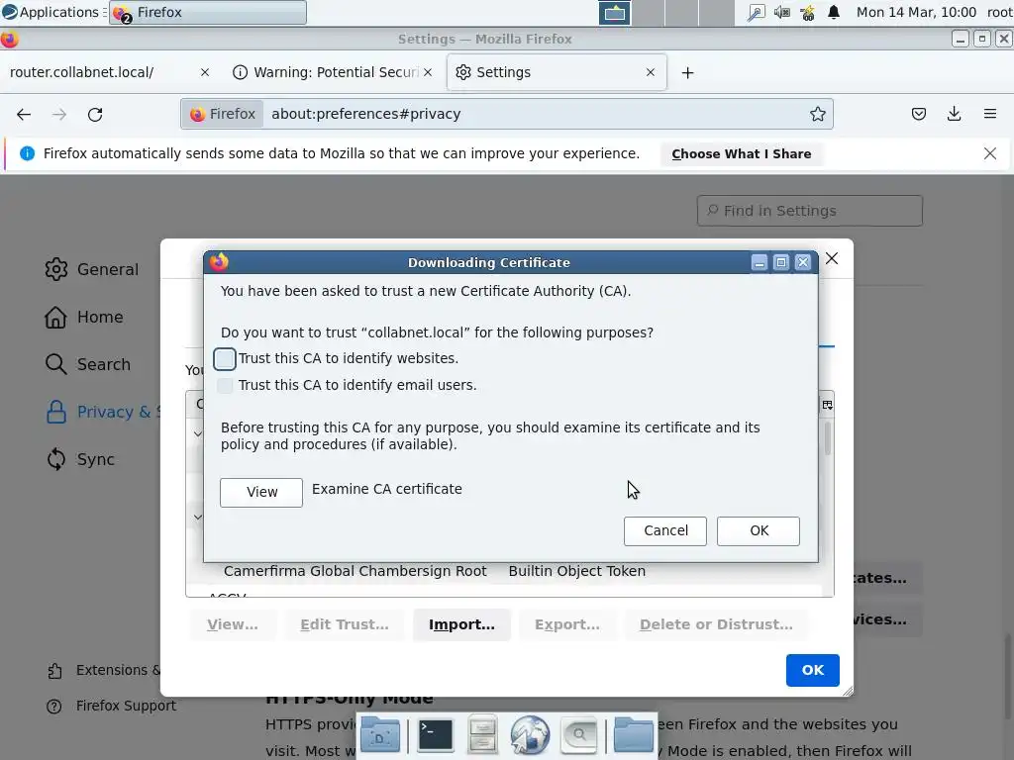
Task: Click the Find in Settings search box
Action: pos(810,211)
